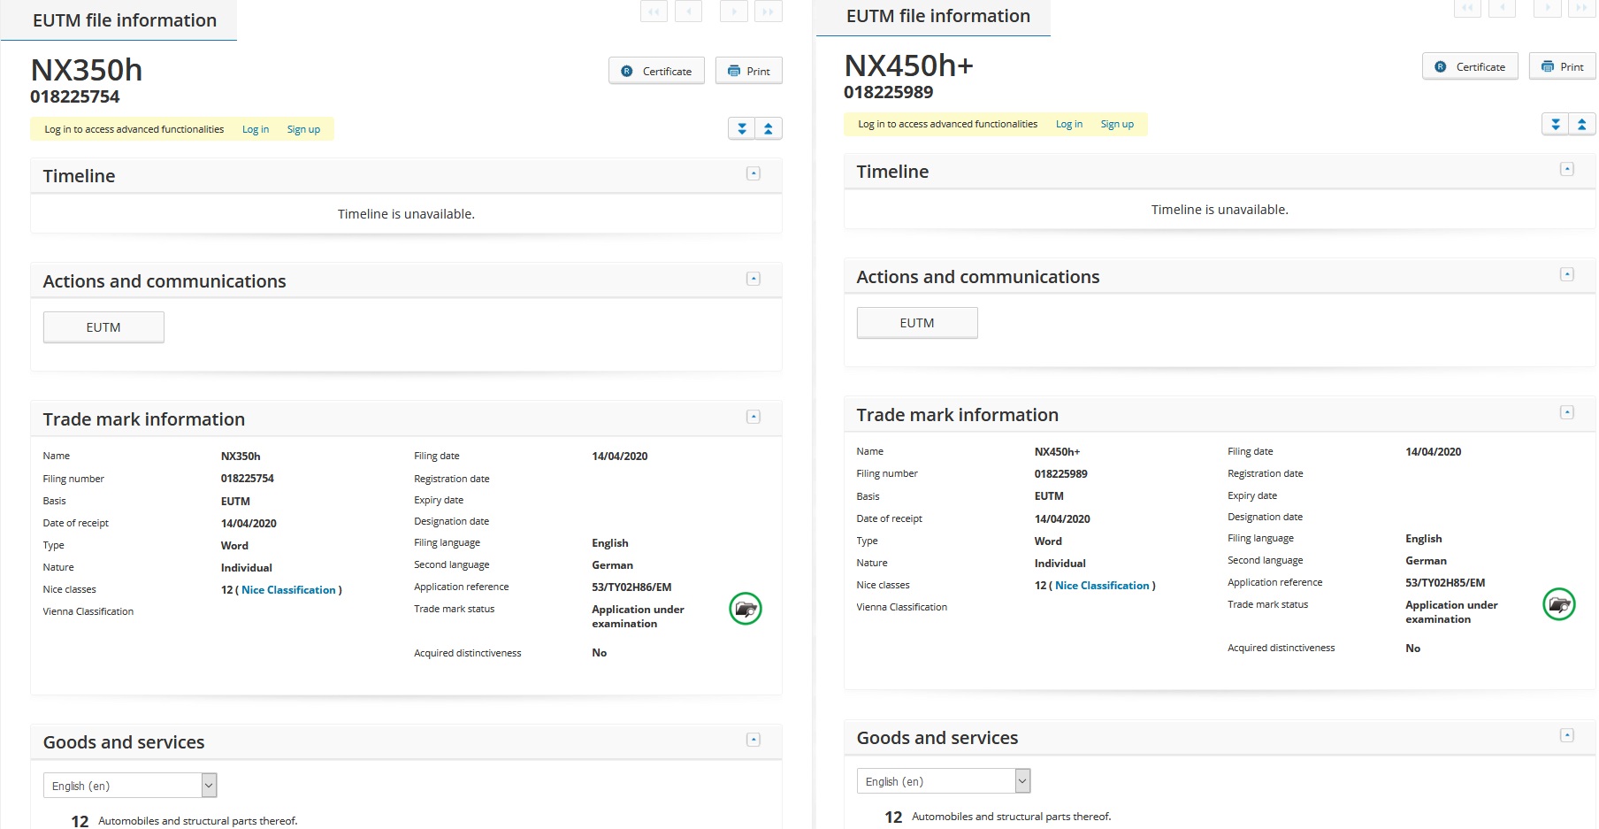Expand all sections in the NX350h panel
Image resolution: width=1599 pixels, height=829 pixels.
[742, 129]
